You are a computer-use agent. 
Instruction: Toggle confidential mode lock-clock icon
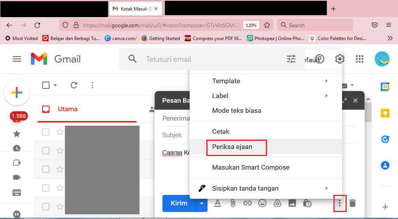307,203
